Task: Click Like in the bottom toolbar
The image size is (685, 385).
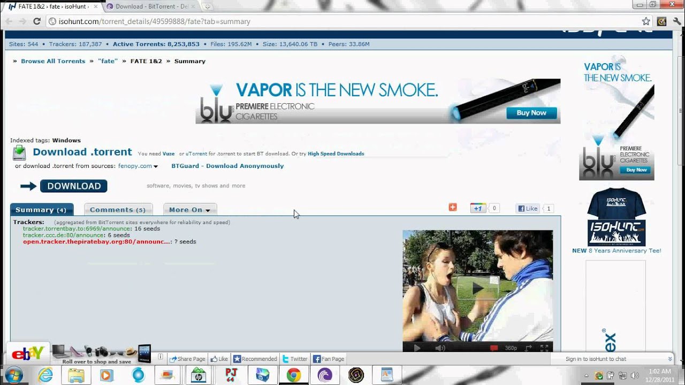Action: click(219, 359)
